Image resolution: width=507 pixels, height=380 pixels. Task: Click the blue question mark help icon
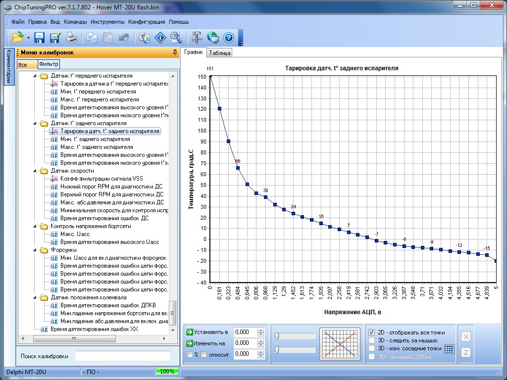(228, 37)
